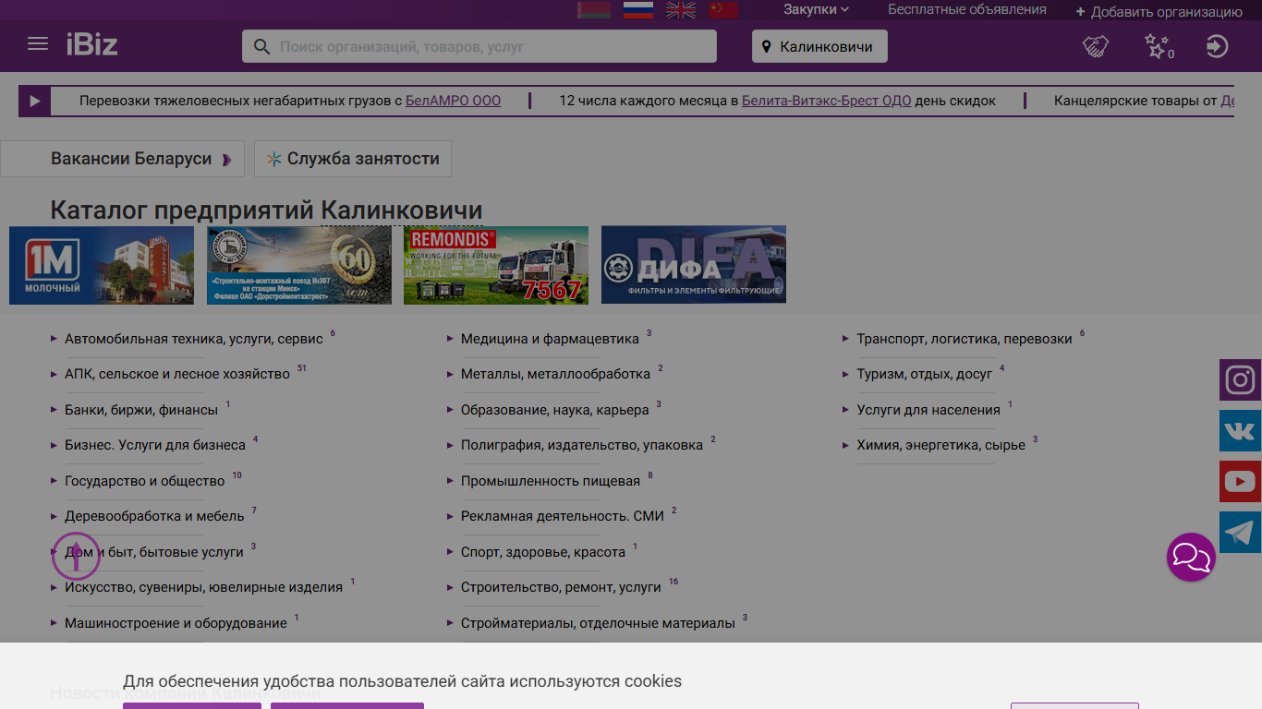Open the handshake partners icon

pos(1096,46)
